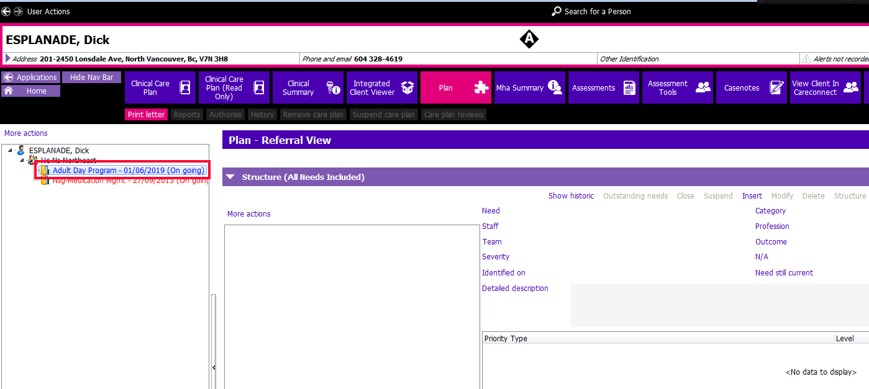Screen dimensions: 869x389
Task: Click the Insert link in Structure
Action: (x=752, y=196)
